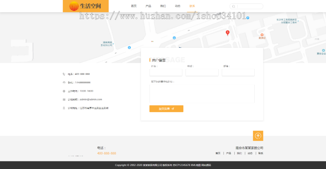Open the footer 首页 link
Image resolution: width=326 pixels, height=169 pixels.
coord(218,153)
